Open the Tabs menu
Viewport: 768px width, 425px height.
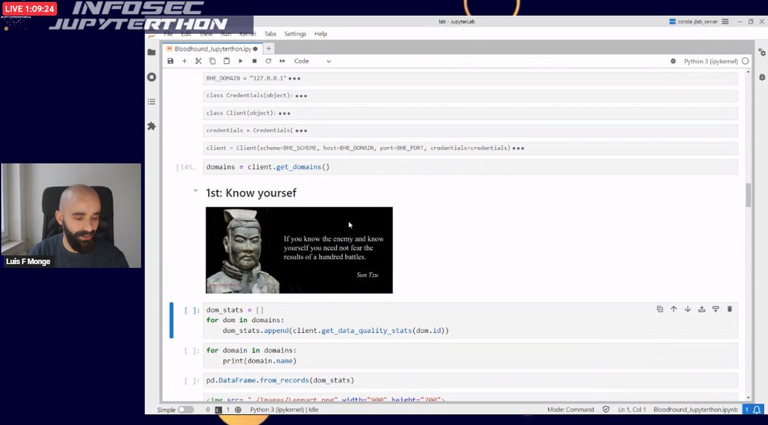[271, 34]
